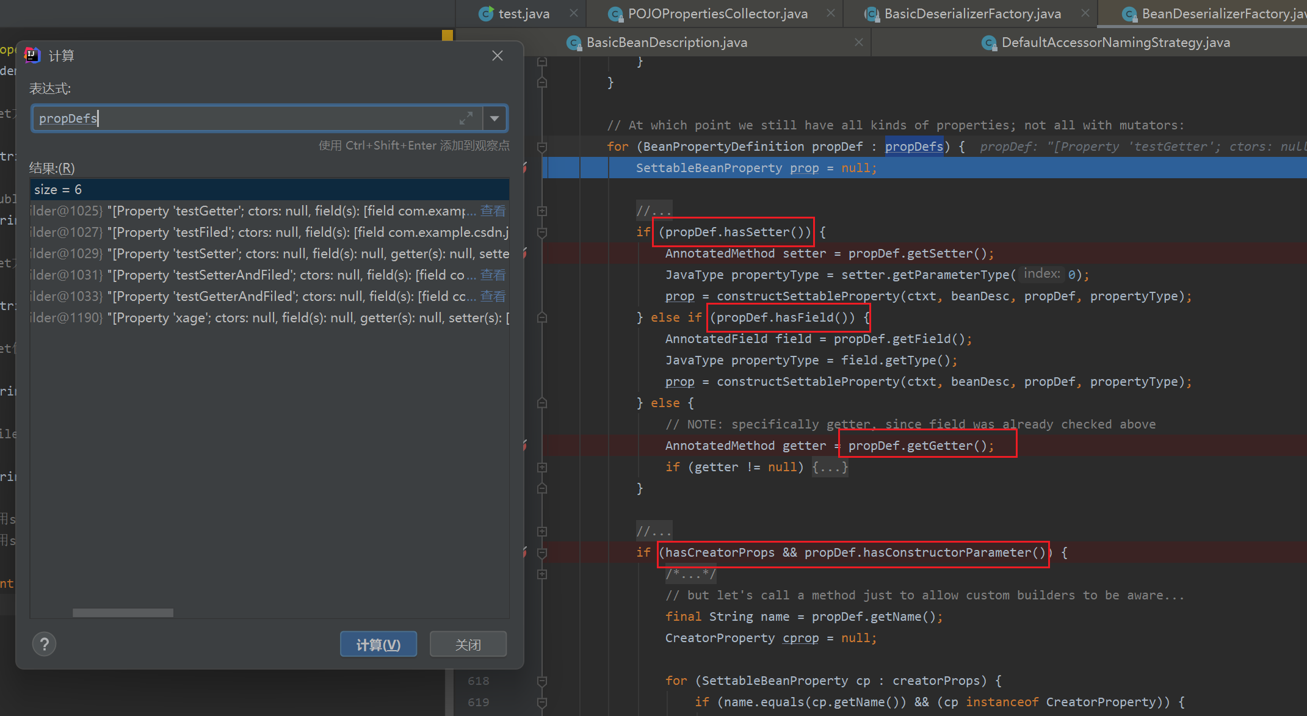Click the help question mark button
The width and height of the screenshot is (1307, 716).
tap(45, 644)
